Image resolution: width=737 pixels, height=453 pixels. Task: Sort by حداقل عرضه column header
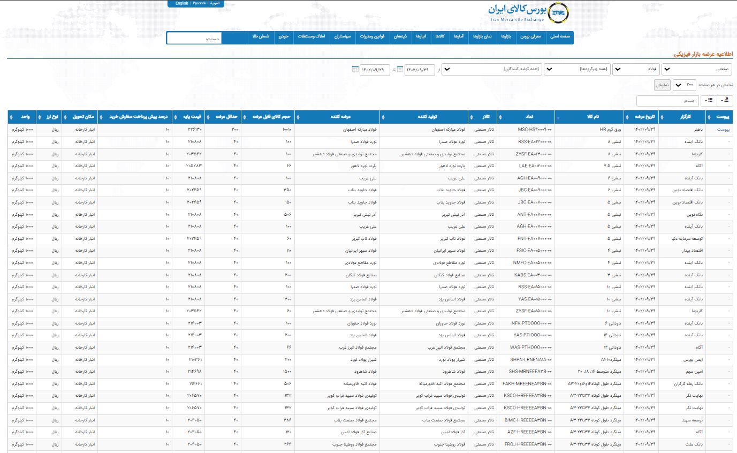click(223, 117)
